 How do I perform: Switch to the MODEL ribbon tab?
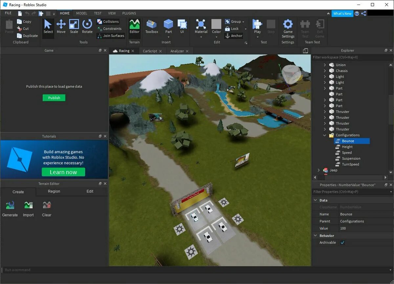click(x=82, y=13)
